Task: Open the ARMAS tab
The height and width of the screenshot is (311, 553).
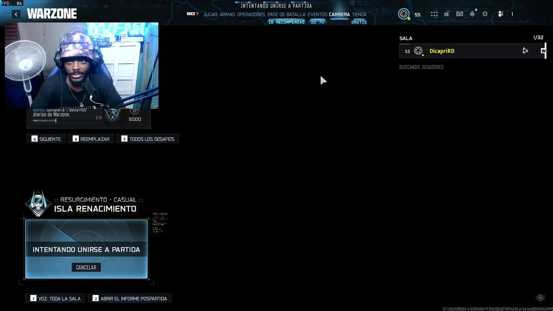Action: (227, 14)
